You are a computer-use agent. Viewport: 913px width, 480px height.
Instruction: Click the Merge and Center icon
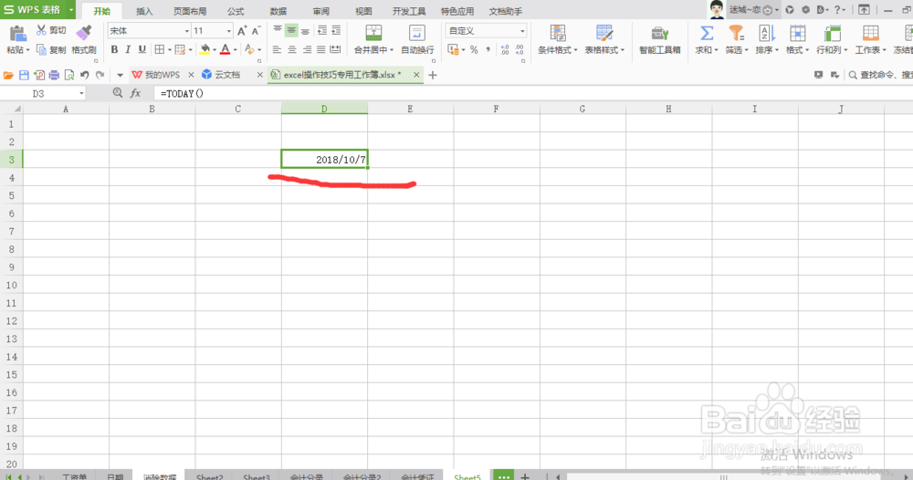[373, 34]
